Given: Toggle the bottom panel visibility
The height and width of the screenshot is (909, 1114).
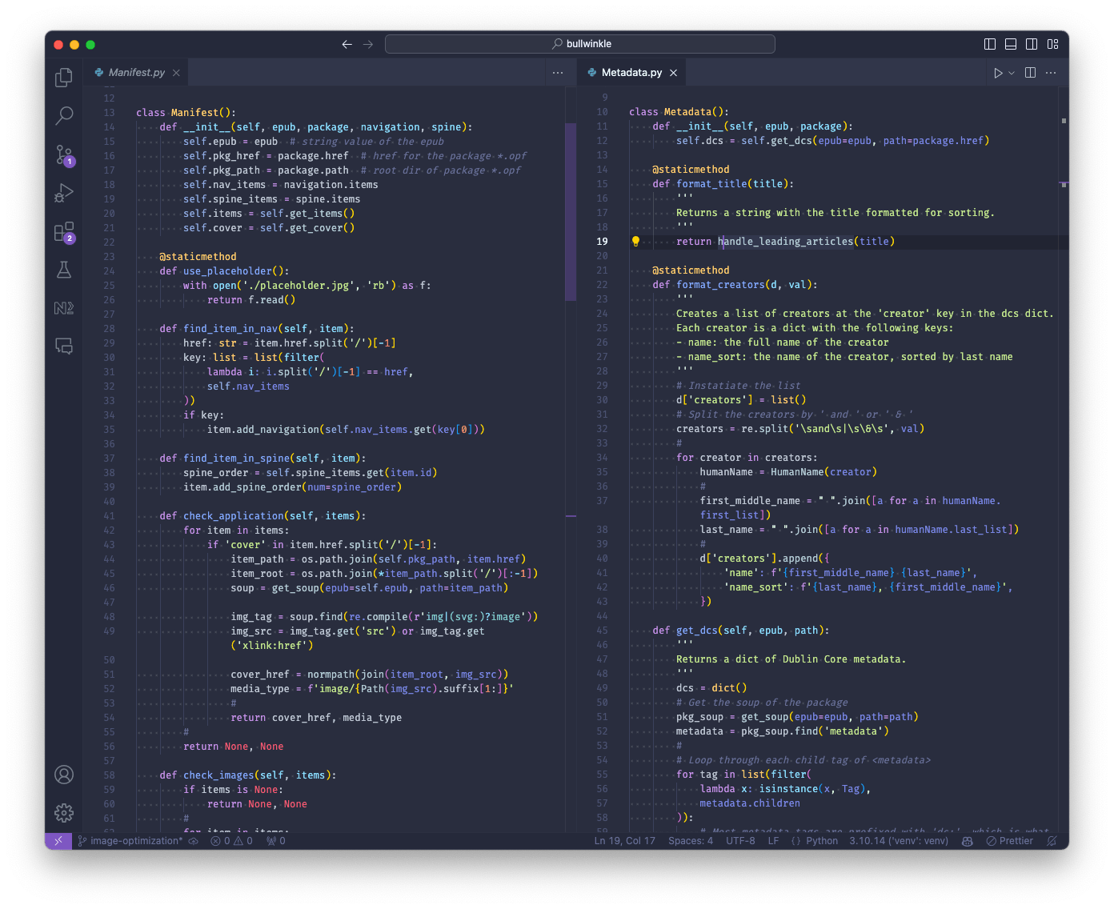Looking at the screenshot, I should (1009, 44).
